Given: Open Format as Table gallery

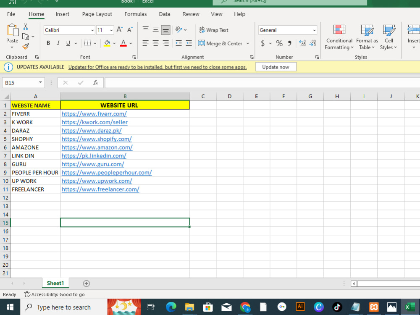Looking at the screenshot, I should 367,37.
